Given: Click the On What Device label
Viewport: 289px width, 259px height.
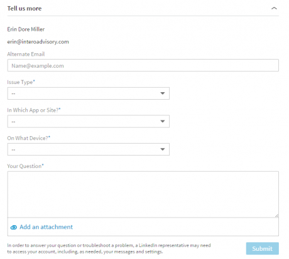Looking at the screenshot, I should click(29, 138).
